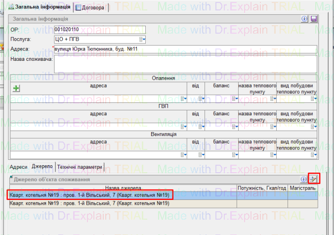Click the green plus add row icon

[x=16, y=89]
